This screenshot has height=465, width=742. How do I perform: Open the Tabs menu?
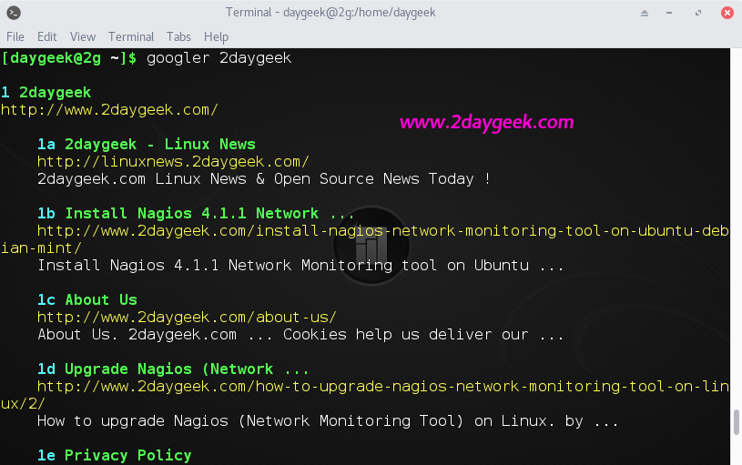(178, 37)
